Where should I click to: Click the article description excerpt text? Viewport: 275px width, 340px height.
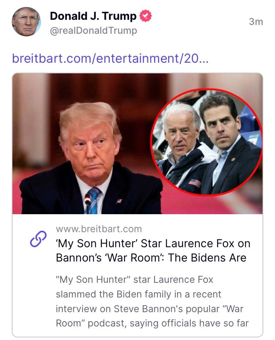click(152, 301)
